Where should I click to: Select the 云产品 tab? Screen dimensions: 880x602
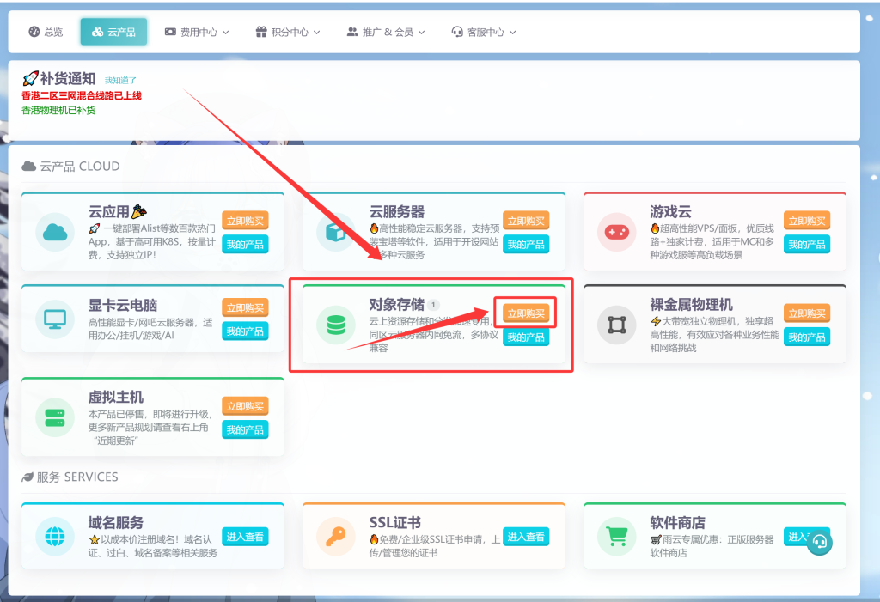click(113, 32)
